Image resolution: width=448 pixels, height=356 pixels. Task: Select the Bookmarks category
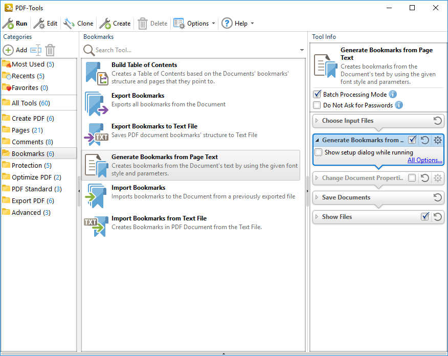click(39, 153)
